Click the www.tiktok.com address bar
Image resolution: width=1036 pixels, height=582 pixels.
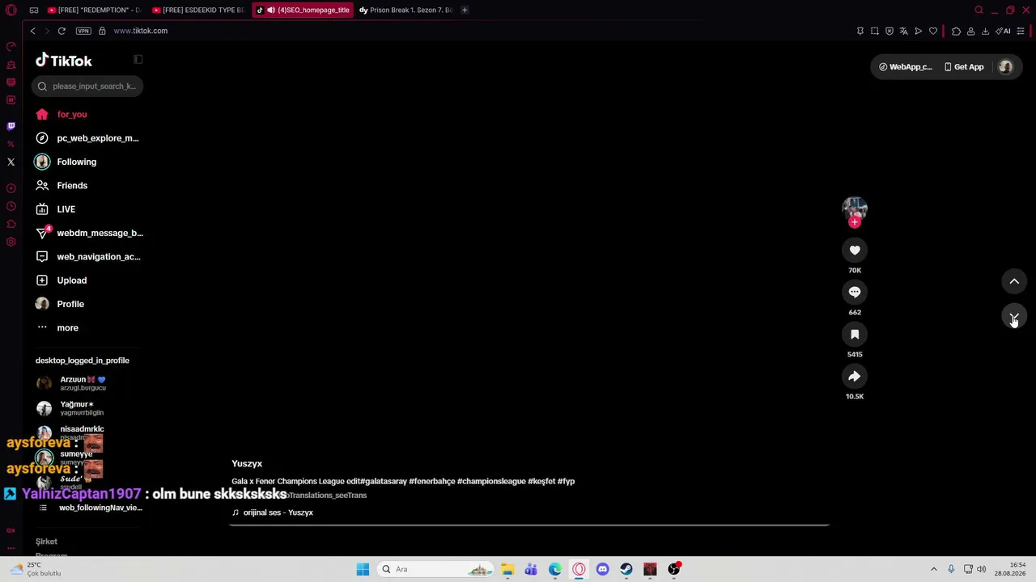(140, 31)
